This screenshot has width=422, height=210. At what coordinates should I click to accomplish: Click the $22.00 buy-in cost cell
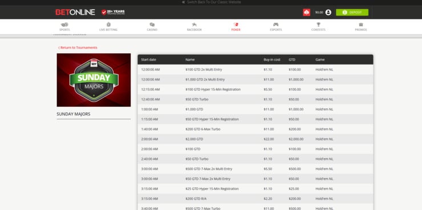pos(269,139)
